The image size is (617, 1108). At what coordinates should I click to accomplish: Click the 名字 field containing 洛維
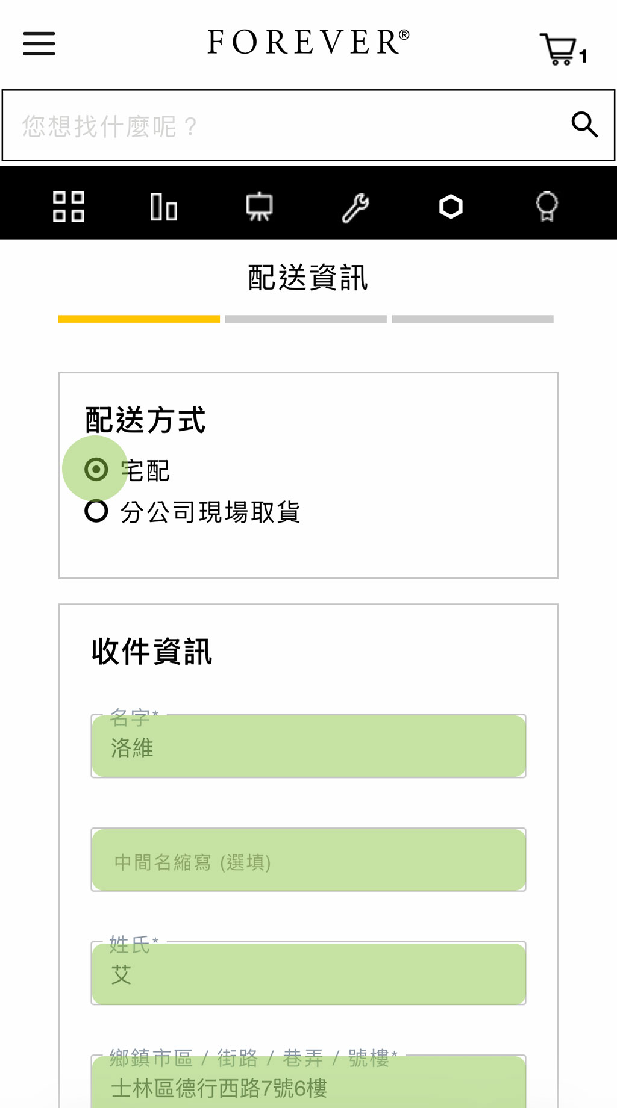(x=308, y=746)
